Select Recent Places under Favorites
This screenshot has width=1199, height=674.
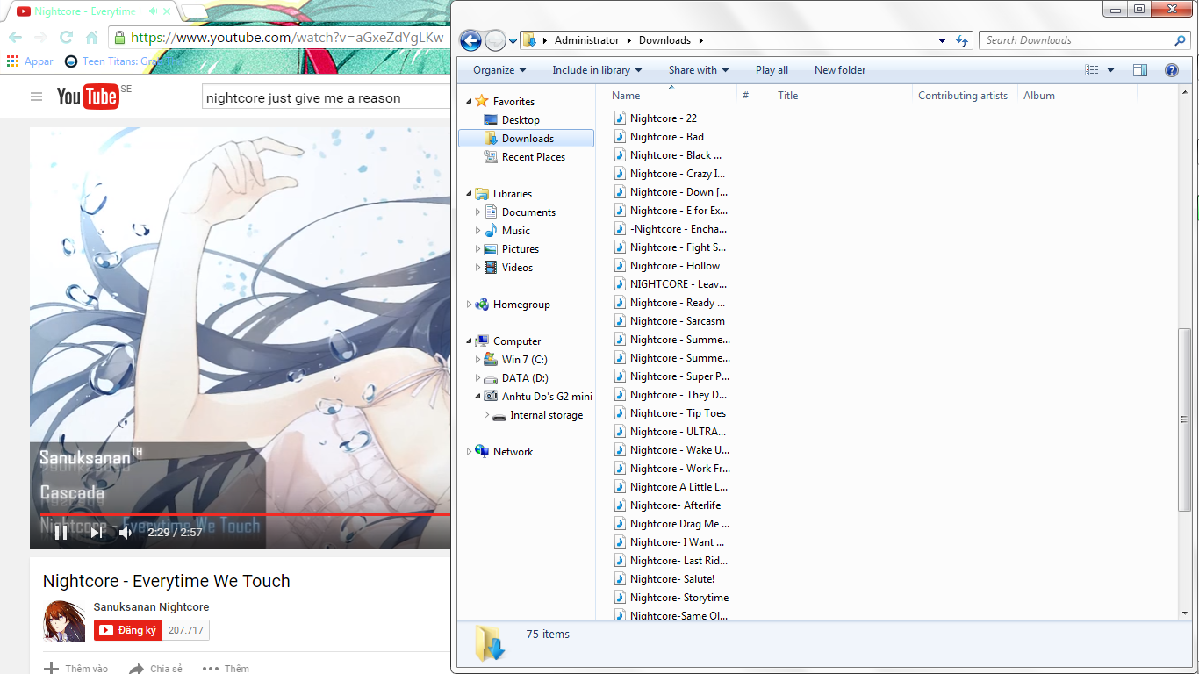click(534, 157)
